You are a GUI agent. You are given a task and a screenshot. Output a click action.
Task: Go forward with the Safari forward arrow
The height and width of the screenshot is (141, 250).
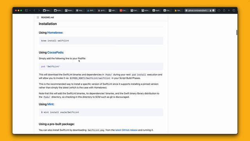39,11
